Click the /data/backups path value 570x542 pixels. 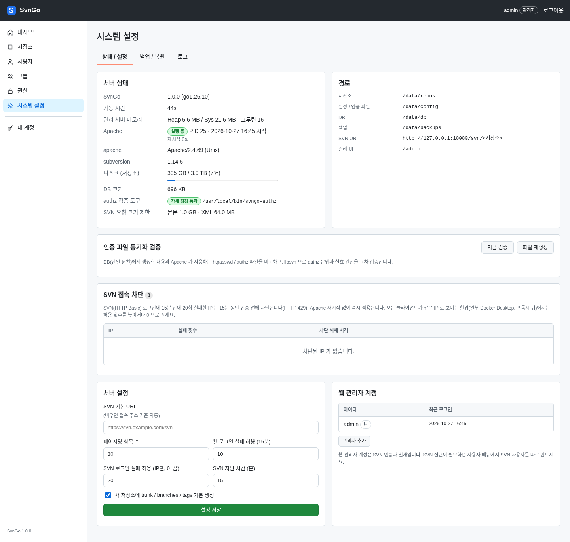[x=422, y=128]
